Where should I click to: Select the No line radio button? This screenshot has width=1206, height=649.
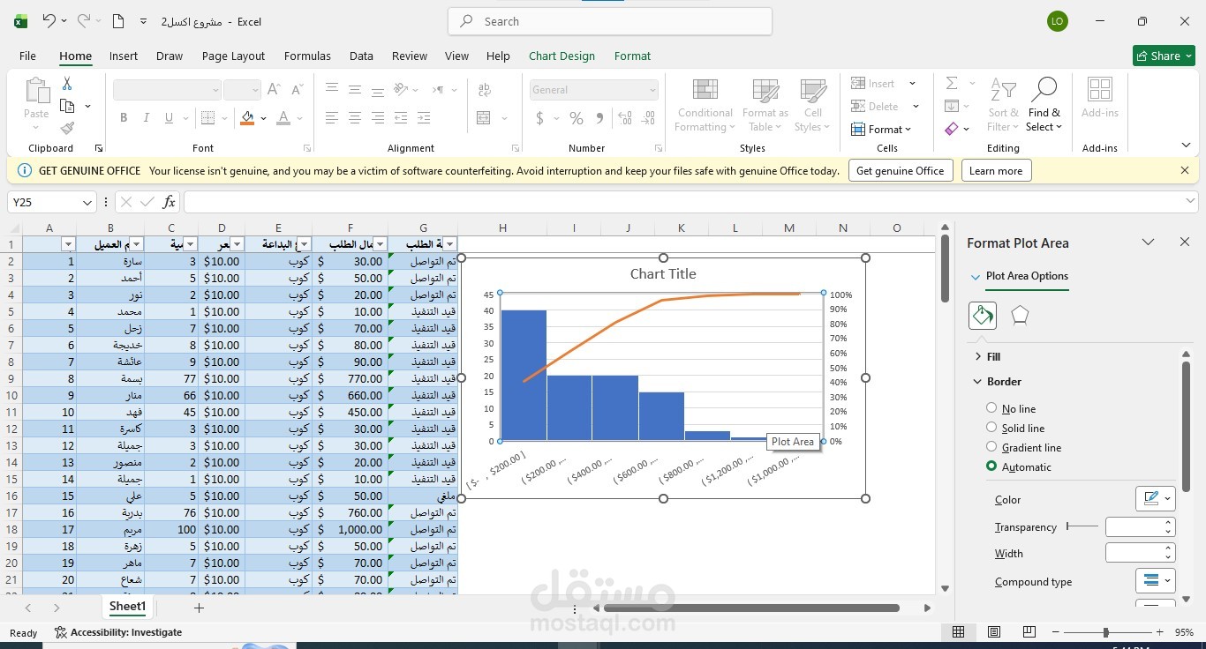[991, 408]
